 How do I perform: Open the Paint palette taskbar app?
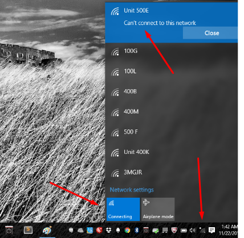point(47,230)
